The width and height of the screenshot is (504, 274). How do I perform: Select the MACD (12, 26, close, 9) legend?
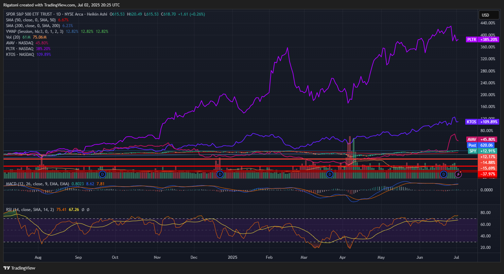point(38,184)
